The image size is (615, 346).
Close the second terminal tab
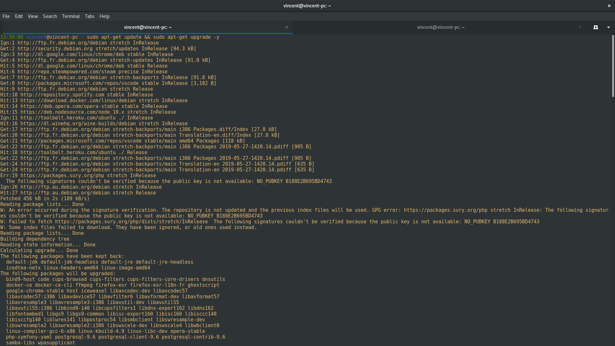click(580, 27)
